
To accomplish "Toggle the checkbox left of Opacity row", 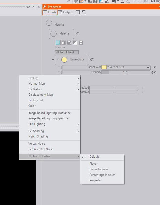I will coord(59,72).
